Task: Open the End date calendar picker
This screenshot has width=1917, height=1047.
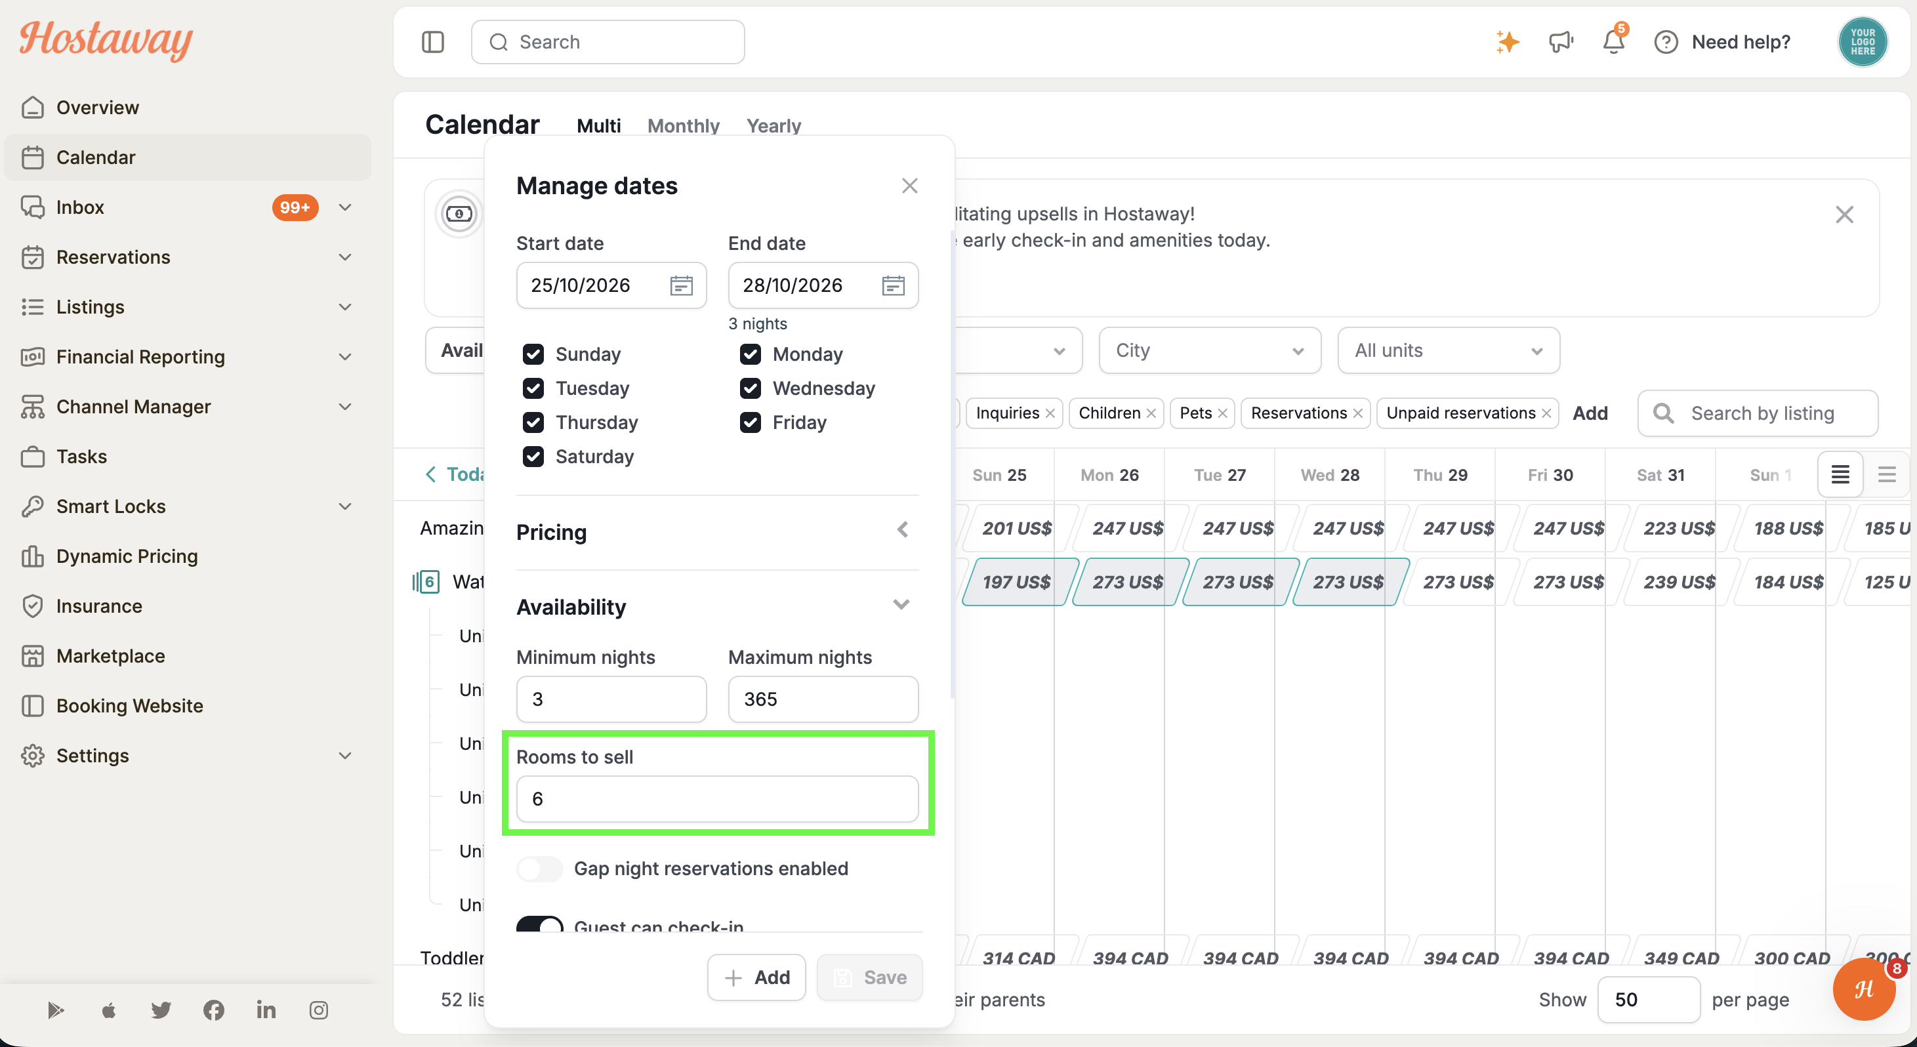Action: click(x=893, y=285)
